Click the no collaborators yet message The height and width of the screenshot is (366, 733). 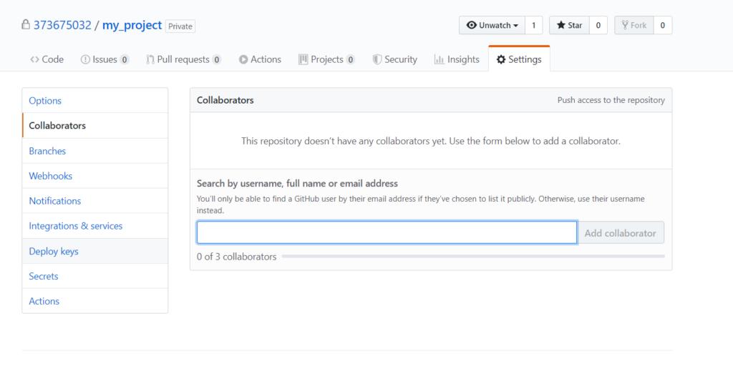click(x=431, y=141)
